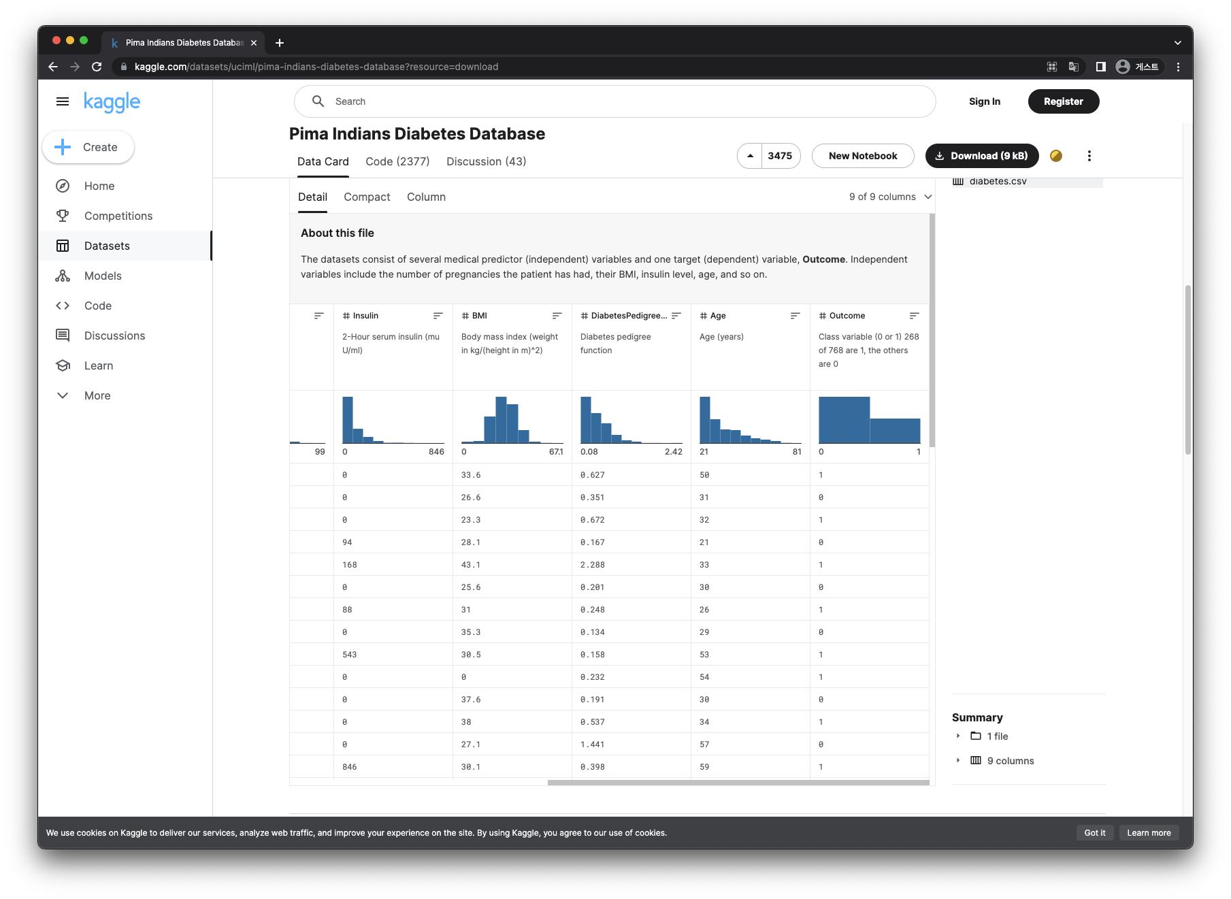Switch to the Data Card tab
1231x899 pixels.
coord(323,162)
